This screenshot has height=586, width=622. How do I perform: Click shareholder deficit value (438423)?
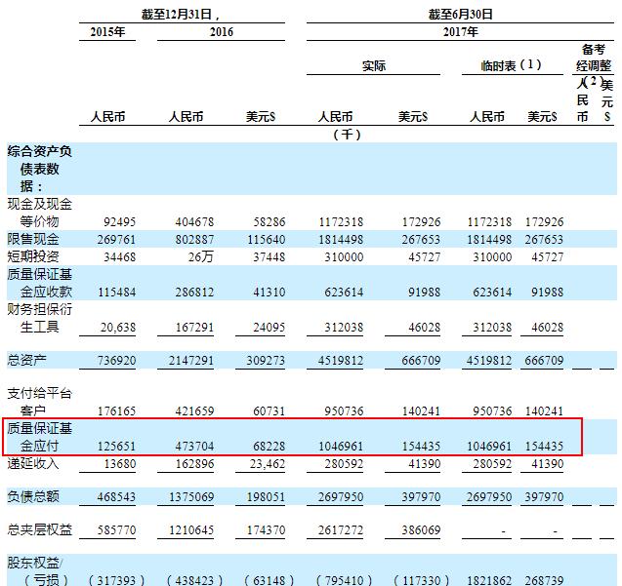point(194,580)
